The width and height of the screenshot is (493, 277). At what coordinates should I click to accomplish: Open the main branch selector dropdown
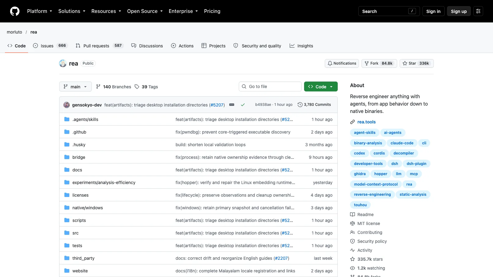[x=75, y=87]
